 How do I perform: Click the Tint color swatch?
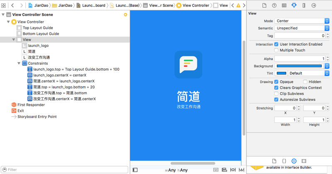pyautogui.click(x=281, y=73)
